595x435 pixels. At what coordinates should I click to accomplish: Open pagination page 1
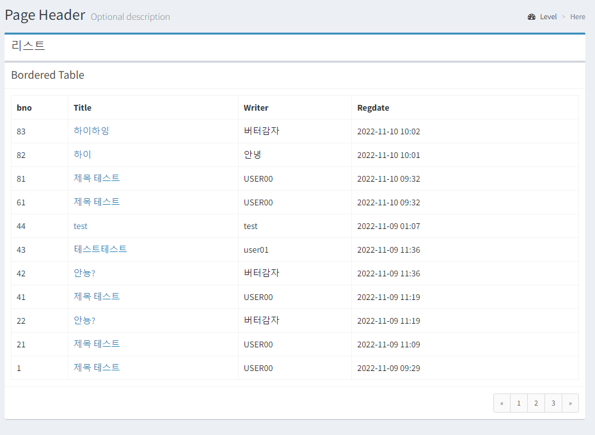(x=519, y=403)
